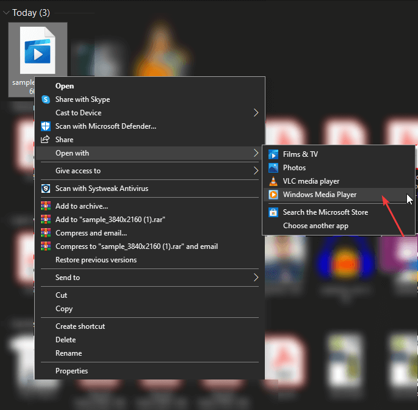418x410 pixels.
Task: Collapse the Today (3) group chevron
Action: point(6,13)
